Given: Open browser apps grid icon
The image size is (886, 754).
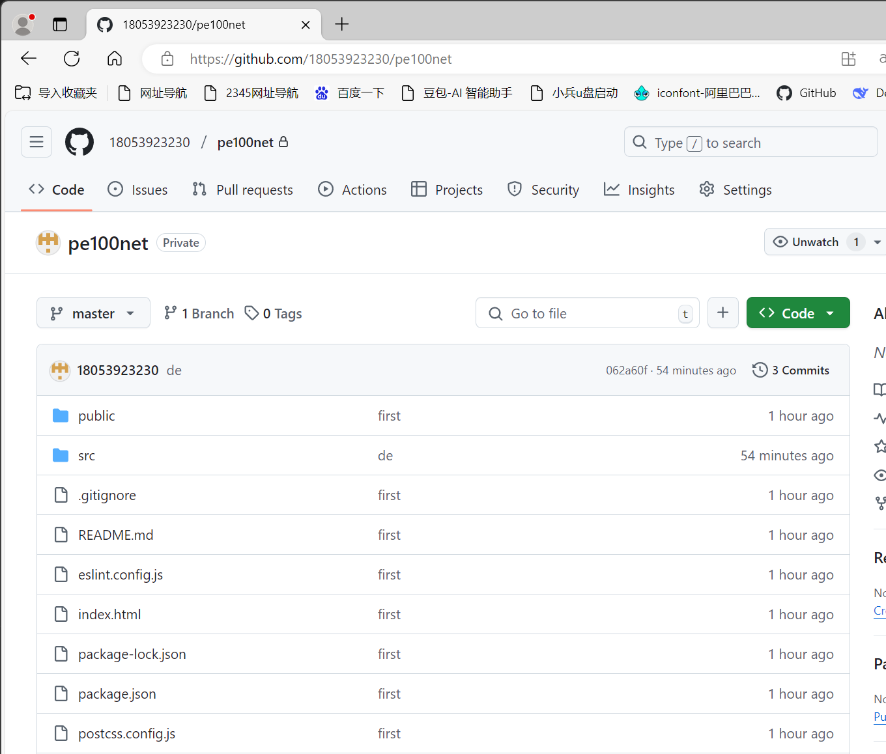Looking at the screenshot, I should 848,59.
